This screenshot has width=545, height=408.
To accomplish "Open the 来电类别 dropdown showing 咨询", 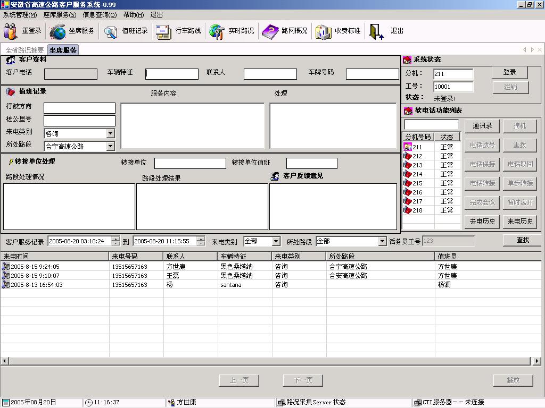I will click(110, 133).
